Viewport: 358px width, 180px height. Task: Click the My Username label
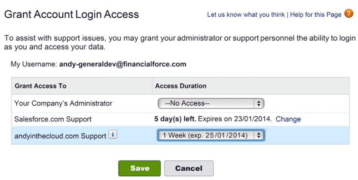coord(34,64)
